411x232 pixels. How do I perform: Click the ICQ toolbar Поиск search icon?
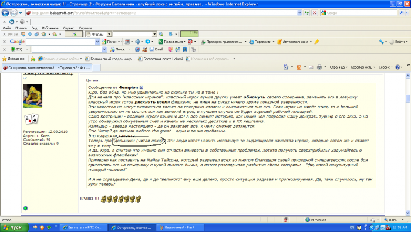(x=117, y=49)
